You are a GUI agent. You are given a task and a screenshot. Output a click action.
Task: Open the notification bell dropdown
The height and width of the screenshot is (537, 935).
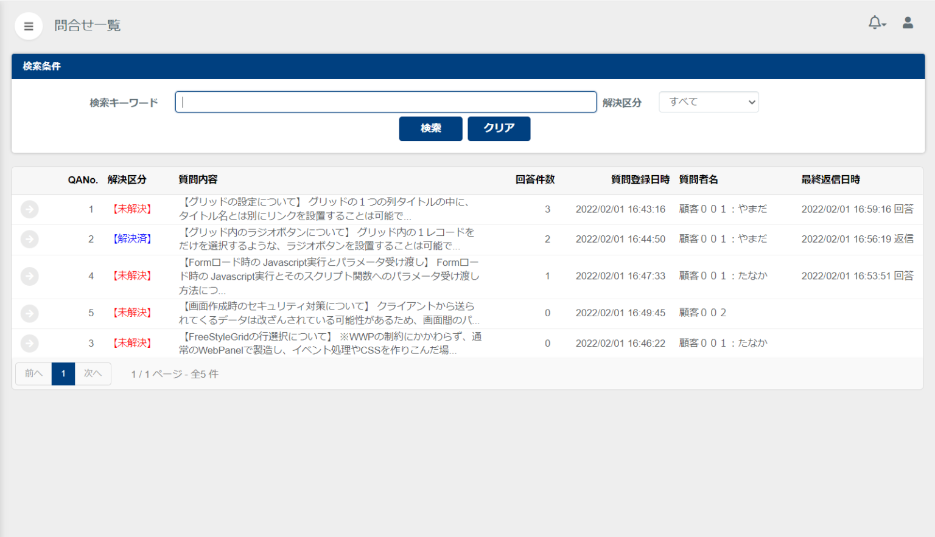click(876, 23)
